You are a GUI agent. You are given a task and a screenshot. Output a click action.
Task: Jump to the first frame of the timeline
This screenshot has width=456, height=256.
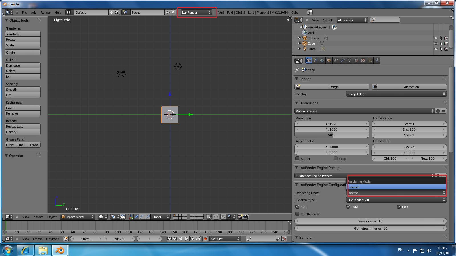pos(169,239)
